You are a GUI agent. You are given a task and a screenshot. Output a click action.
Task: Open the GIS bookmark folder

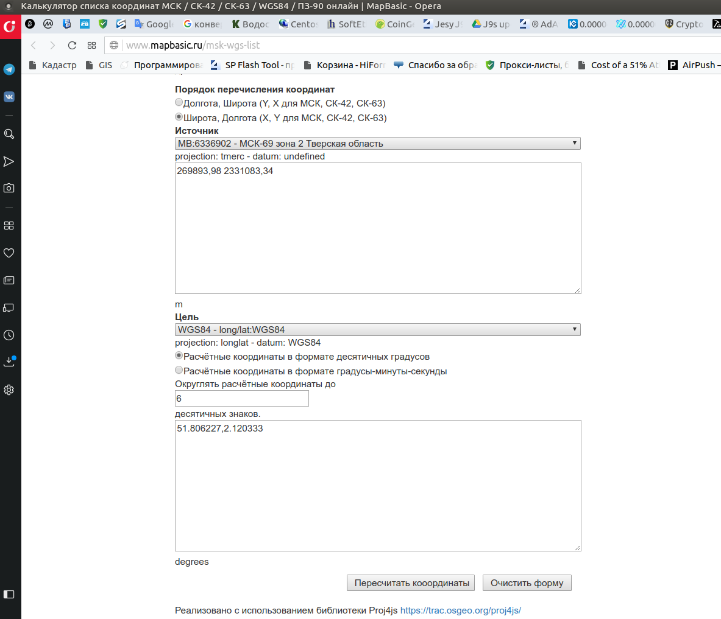pyautogui.click(x=99, y=65)
